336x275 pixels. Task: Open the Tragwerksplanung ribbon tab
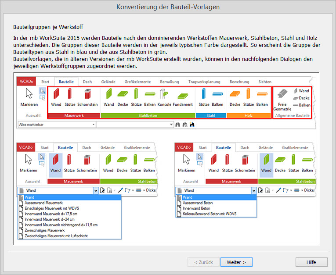click(204, 82)
